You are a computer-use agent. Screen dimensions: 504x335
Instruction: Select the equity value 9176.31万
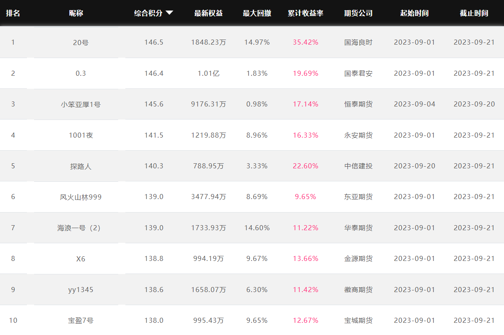209,104
